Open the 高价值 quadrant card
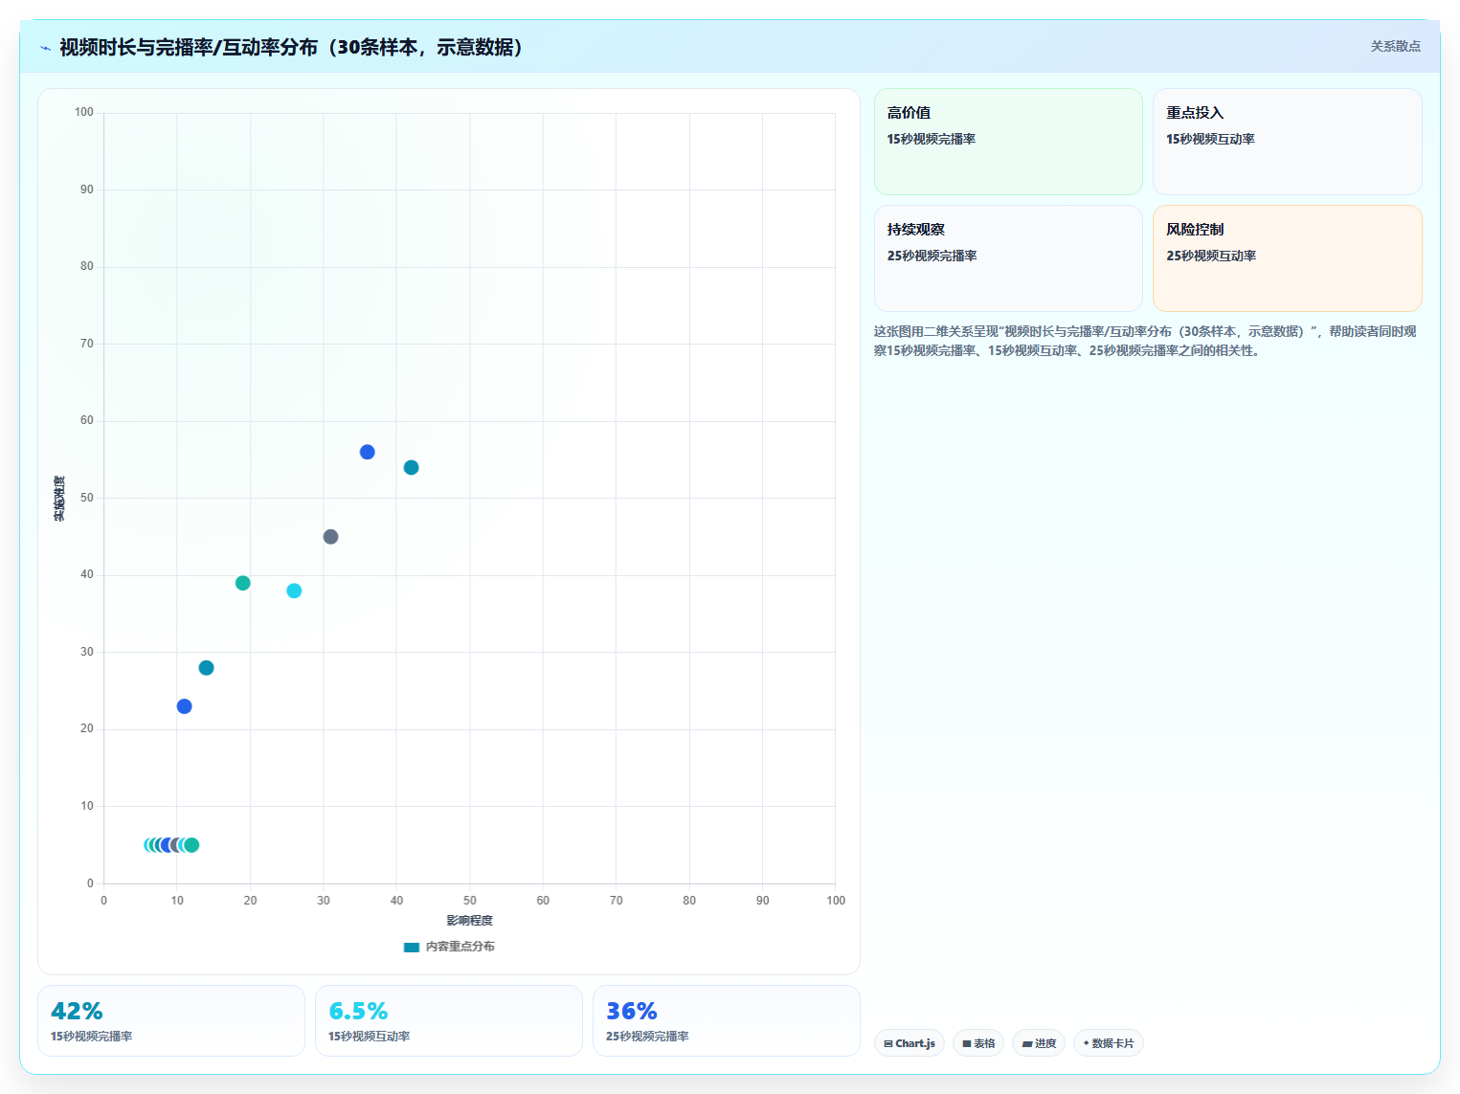 pyautogui.click(x=1008, y=142)
